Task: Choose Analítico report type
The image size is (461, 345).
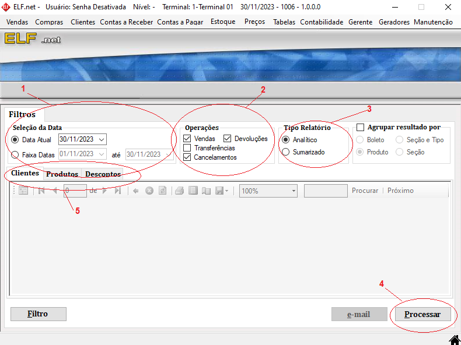Action: click(285, 139)
